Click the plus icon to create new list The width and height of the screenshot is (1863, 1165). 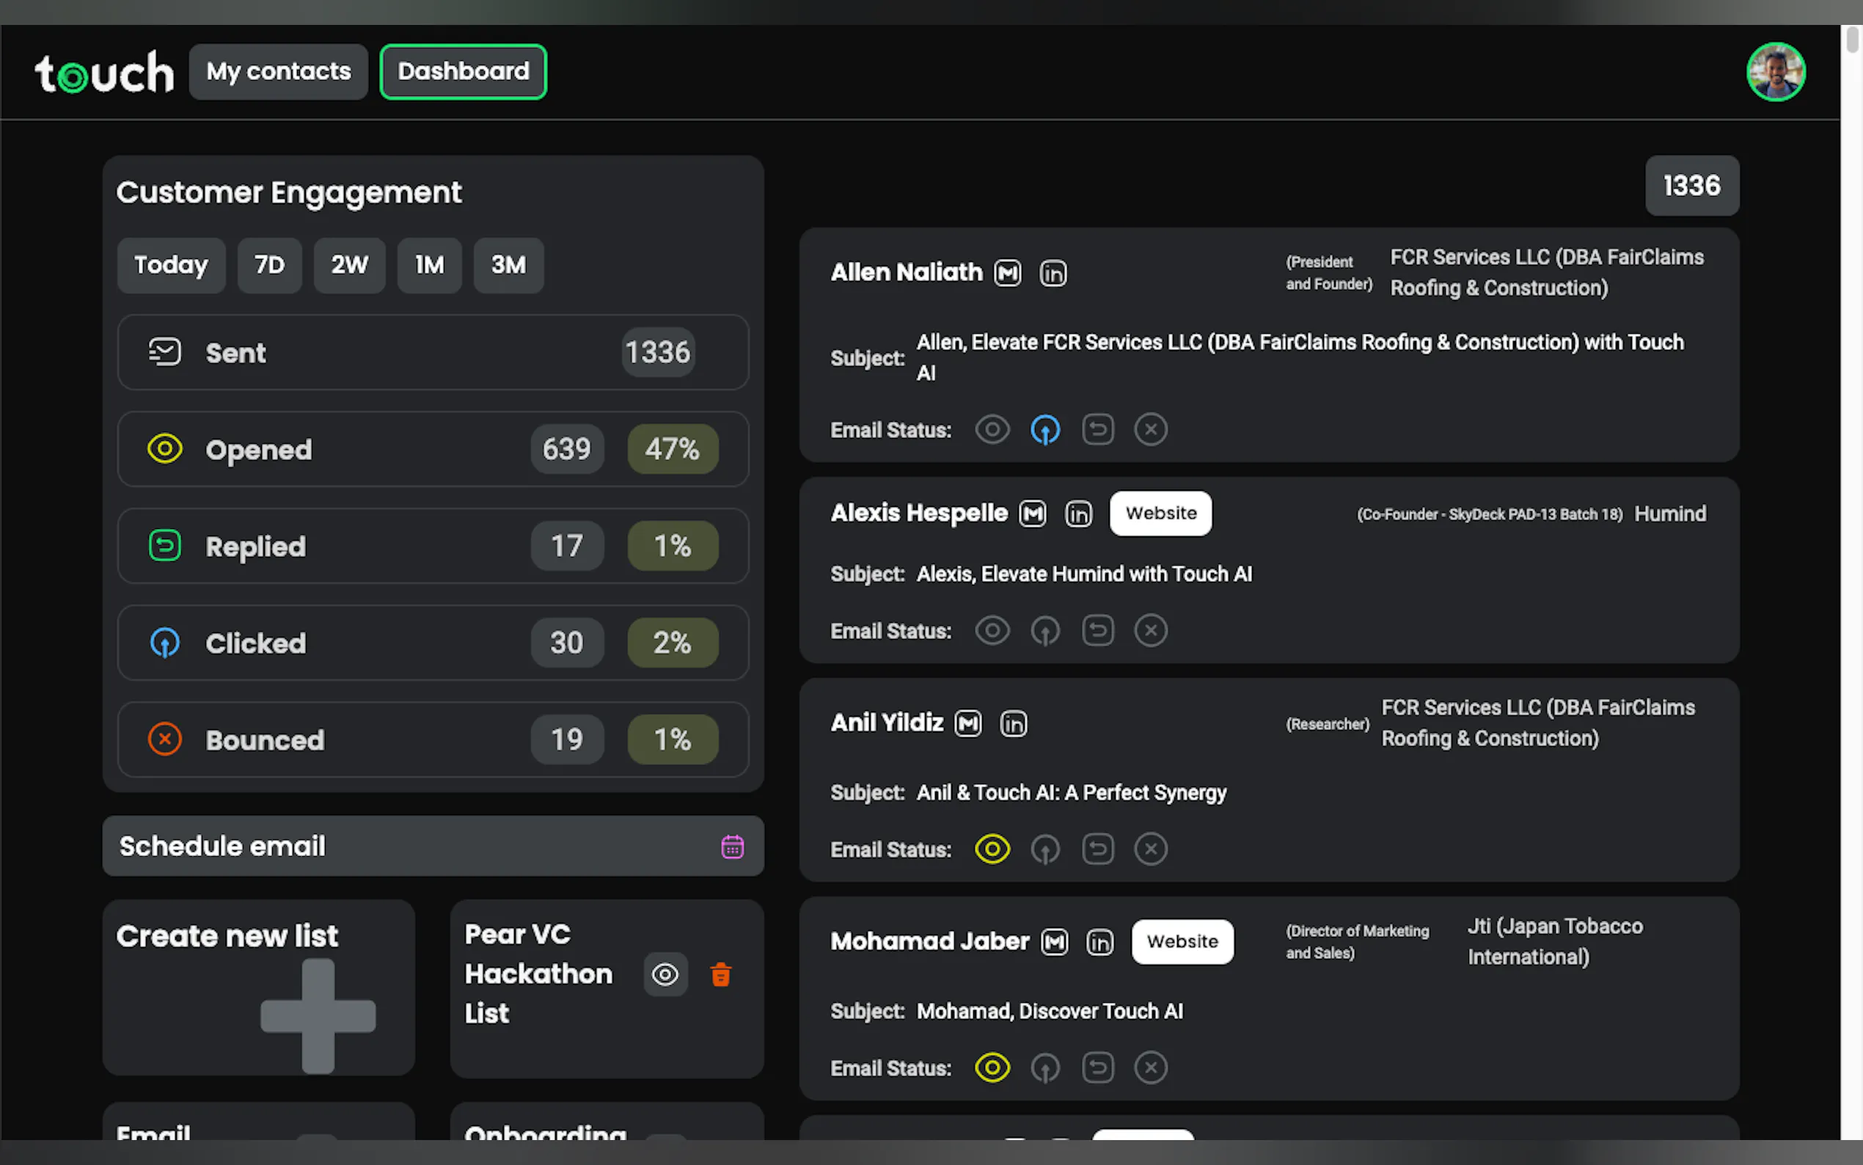(x=318, y=1015)
